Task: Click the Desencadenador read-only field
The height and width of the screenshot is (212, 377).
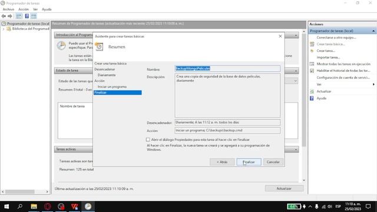Action: point(227,122)
